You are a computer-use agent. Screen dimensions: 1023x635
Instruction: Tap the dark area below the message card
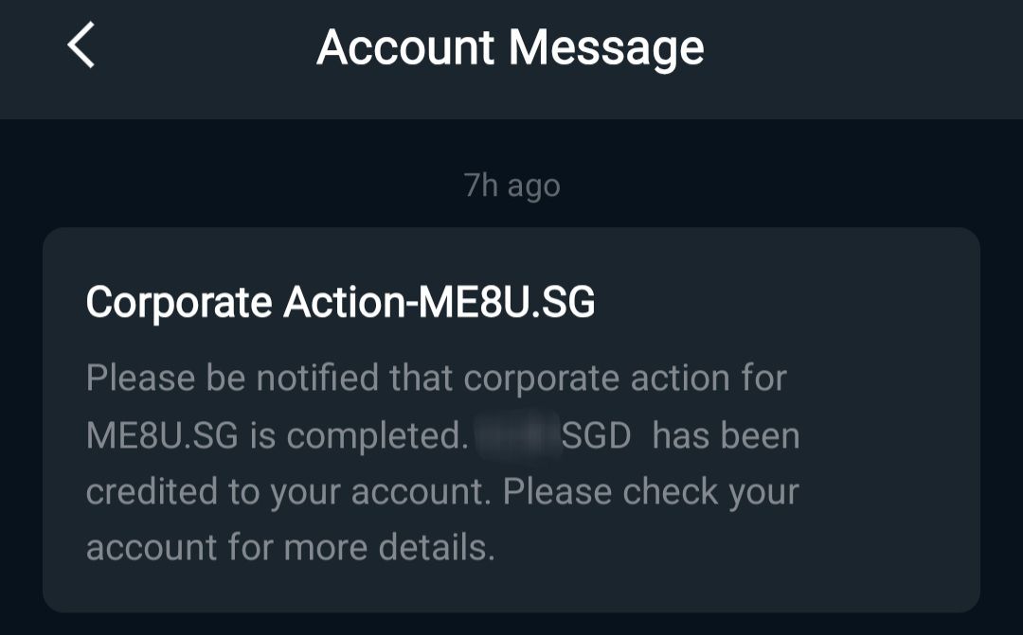511,625
